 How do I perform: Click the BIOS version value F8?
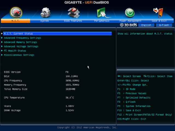[x=67, y=72]
